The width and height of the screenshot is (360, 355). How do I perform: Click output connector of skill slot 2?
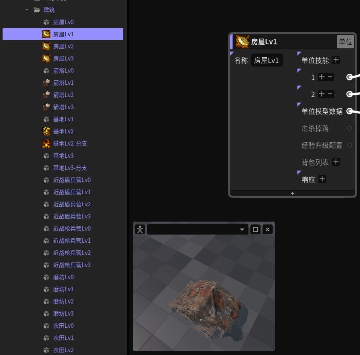(349, 94)
